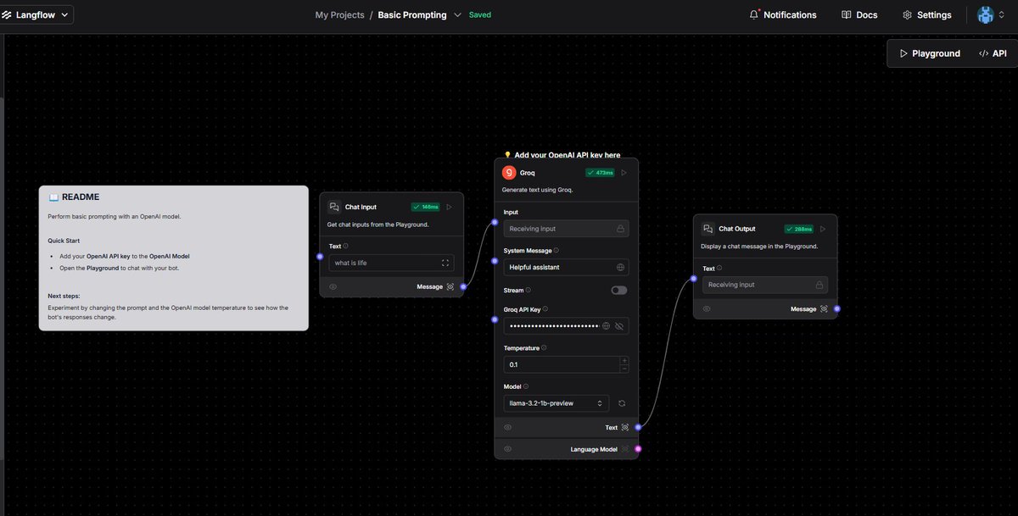Click the Chat Output 288ms status badge

click(799, 229)
